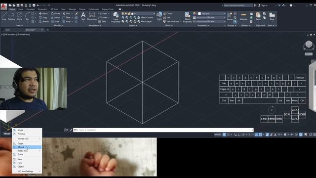Open Draw panel expander

click(x=19, y=26)
